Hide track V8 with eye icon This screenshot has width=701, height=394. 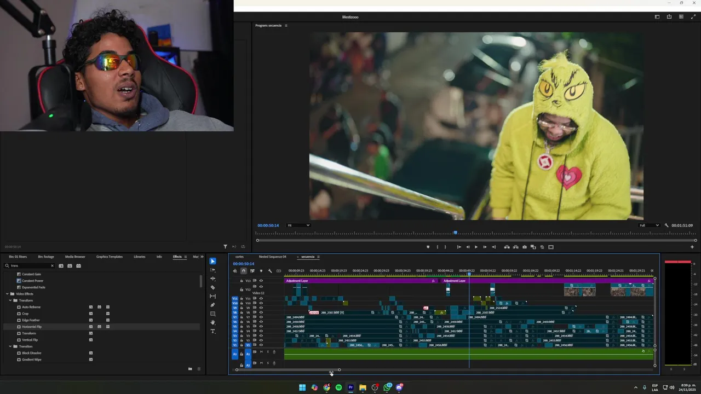(261, 312)
